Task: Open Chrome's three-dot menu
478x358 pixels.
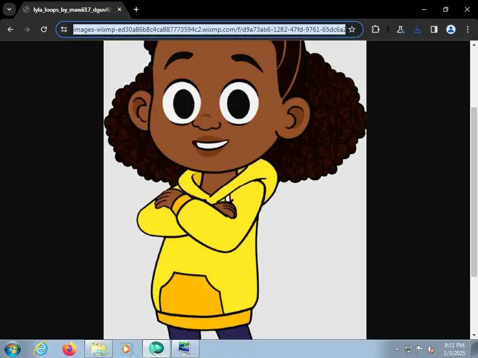Action: [x=468, y=29]
